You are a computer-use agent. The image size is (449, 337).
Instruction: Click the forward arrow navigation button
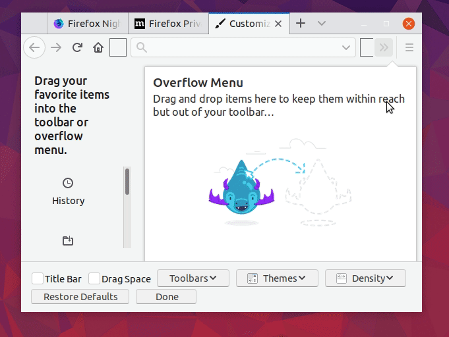(x=56, y=47)
